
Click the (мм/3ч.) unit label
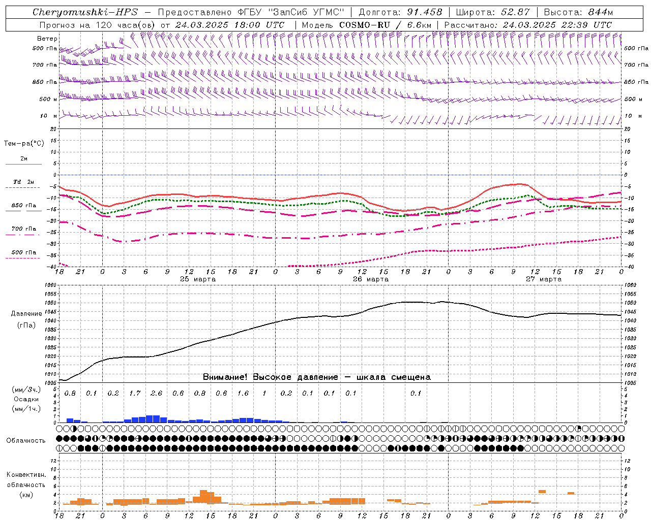26,389
